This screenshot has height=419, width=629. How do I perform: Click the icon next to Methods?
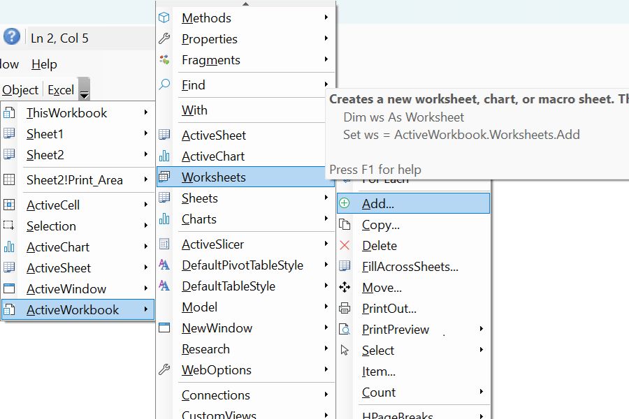click(164, 17)
